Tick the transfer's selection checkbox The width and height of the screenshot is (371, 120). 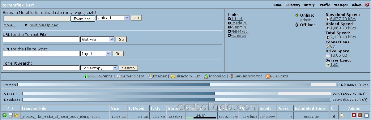coord(366,115)
